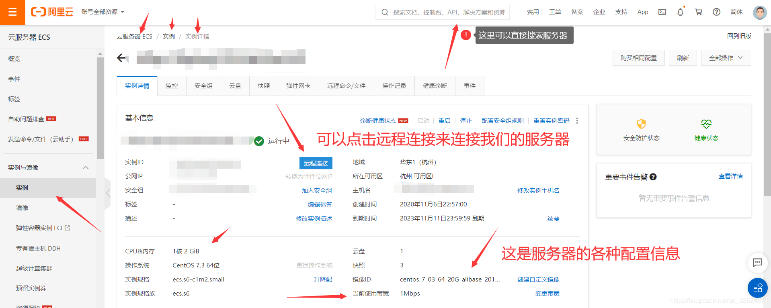
Task: Open the notifications bell
Action: pyautogui.click(x=680, y=12)
